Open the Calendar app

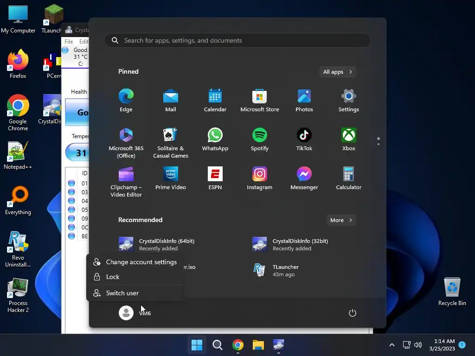(x=215, y=101)
